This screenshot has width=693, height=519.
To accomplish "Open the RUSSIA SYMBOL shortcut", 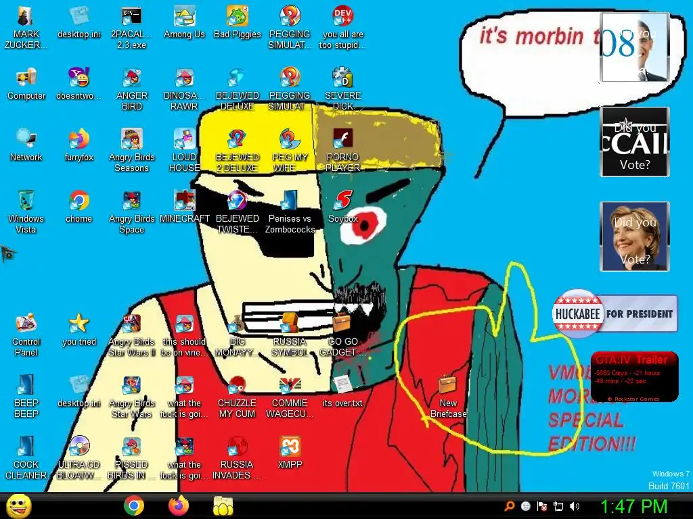I will click(x=290, y=335).
